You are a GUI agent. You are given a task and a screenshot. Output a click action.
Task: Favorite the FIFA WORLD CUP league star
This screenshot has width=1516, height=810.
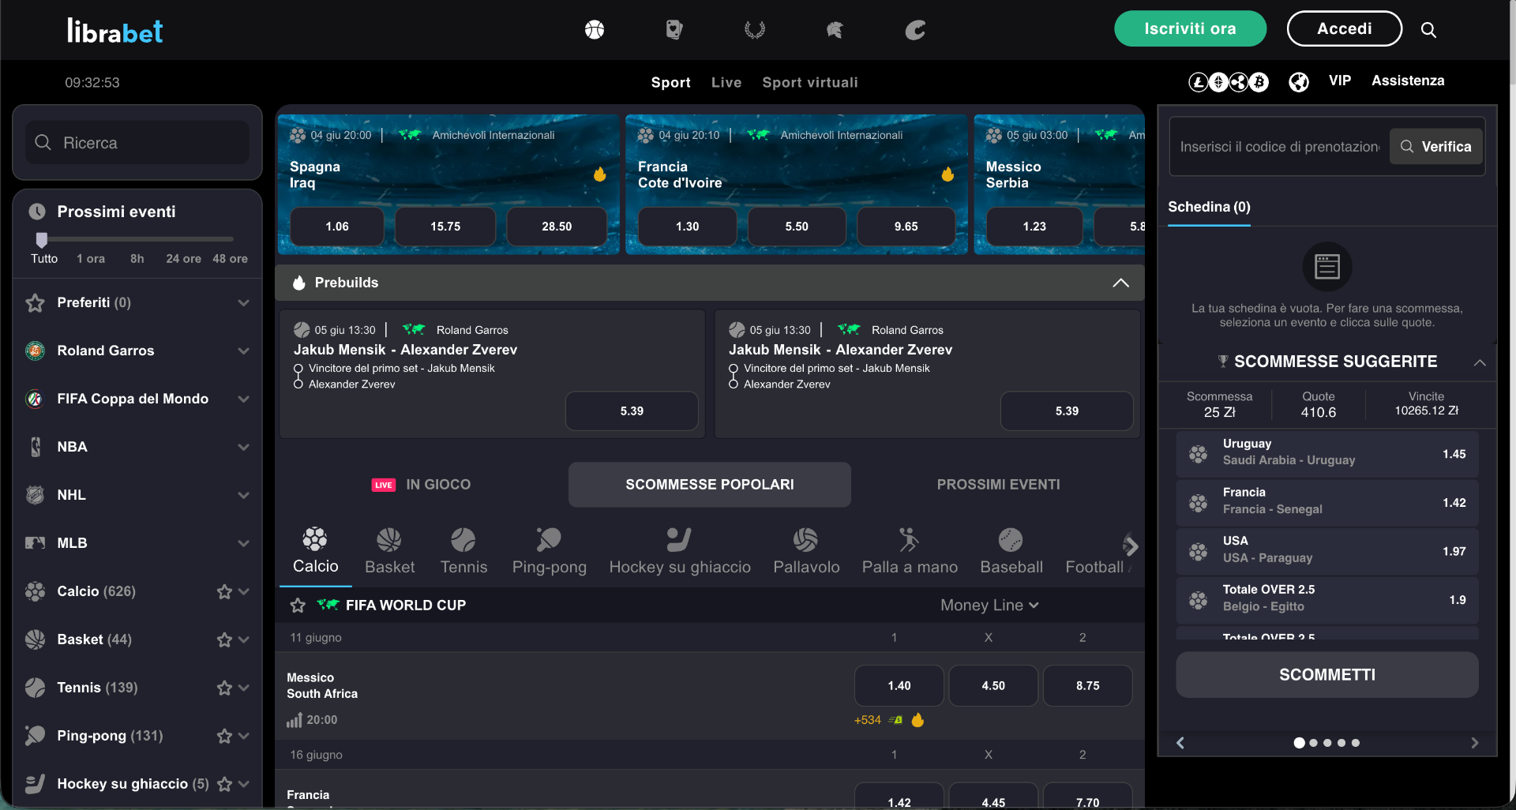(298, 606)
